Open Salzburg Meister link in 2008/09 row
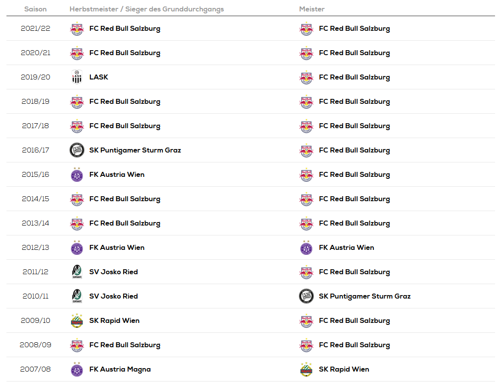This screenshot has width=502, height=384. coord(355,345)
